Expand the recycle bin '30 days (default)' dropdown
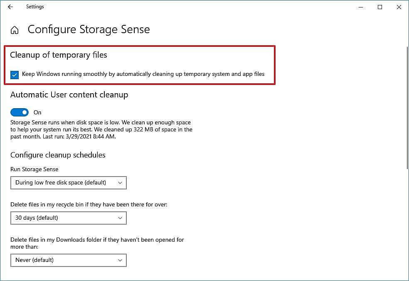 coord(68,218)
